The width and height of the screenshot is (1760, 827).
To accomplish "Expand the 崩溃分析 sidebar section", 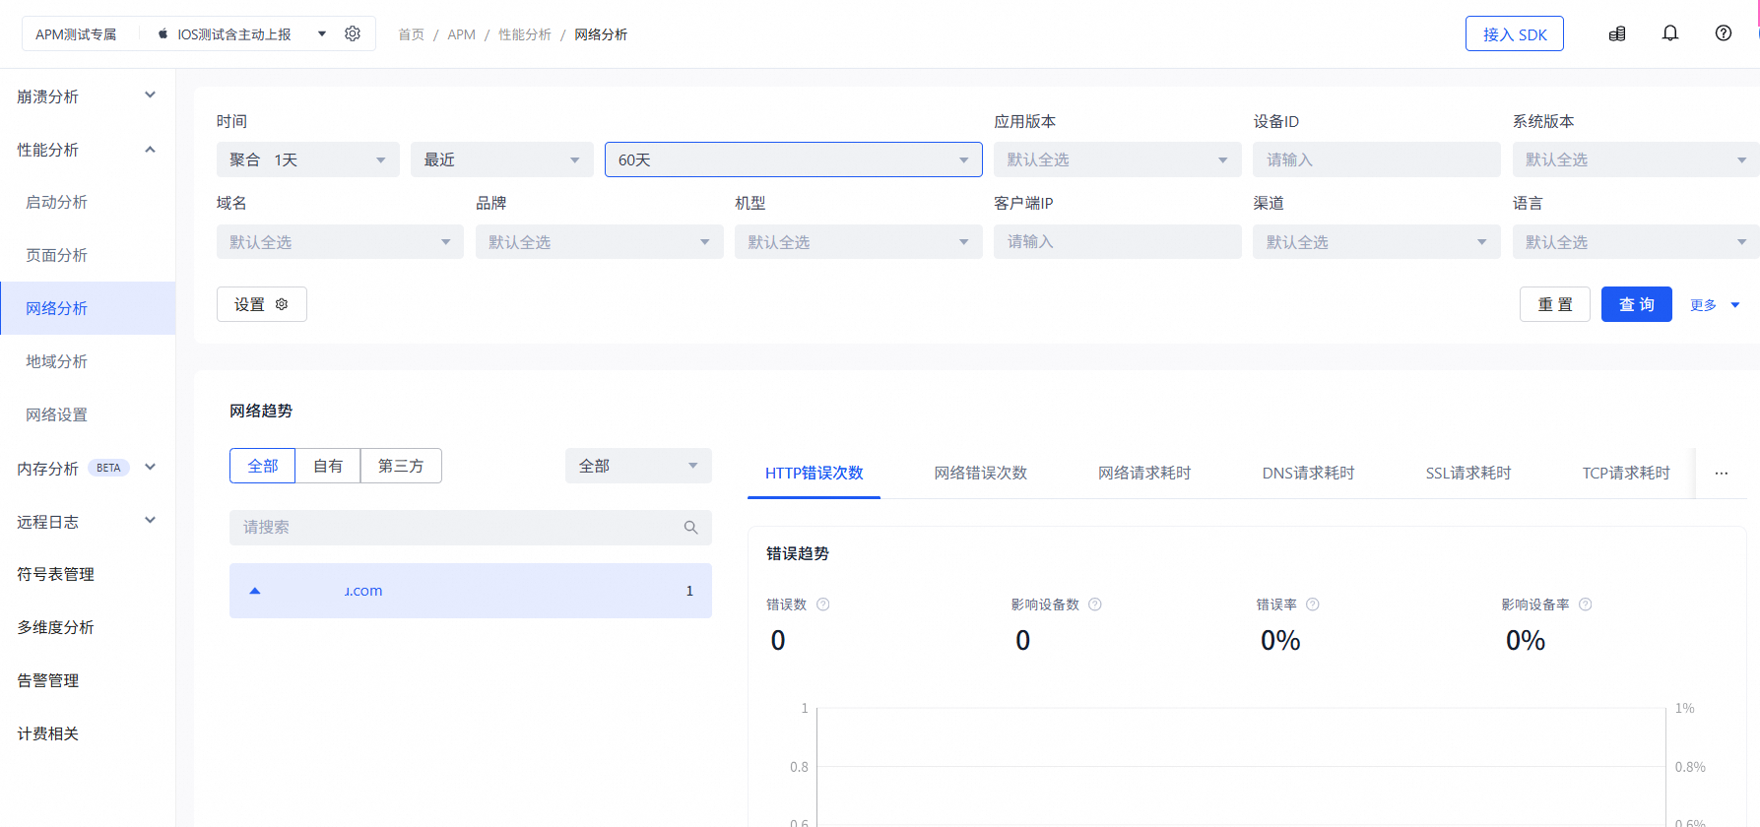I will coord(151,95).
